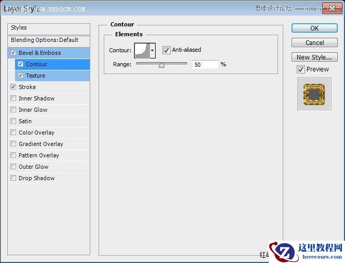Enable the Outer Glow checkbox
Image resolution: width=345 pixels, height=263 pixels.
(x=13, y=167)
